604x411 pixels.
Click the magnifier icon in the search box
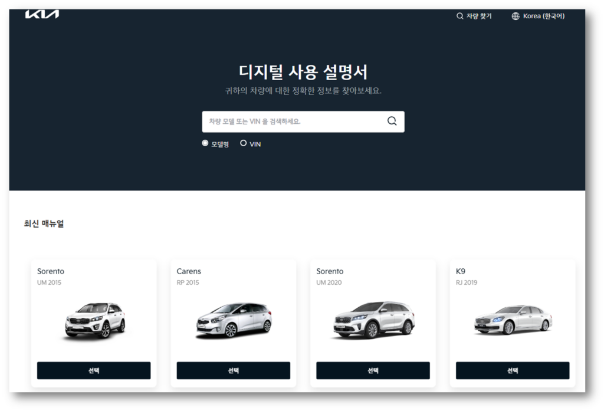click(392, 121)
